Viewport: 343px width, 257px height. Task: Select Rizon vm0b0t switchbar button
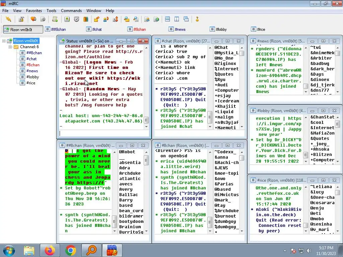point(23,29)
